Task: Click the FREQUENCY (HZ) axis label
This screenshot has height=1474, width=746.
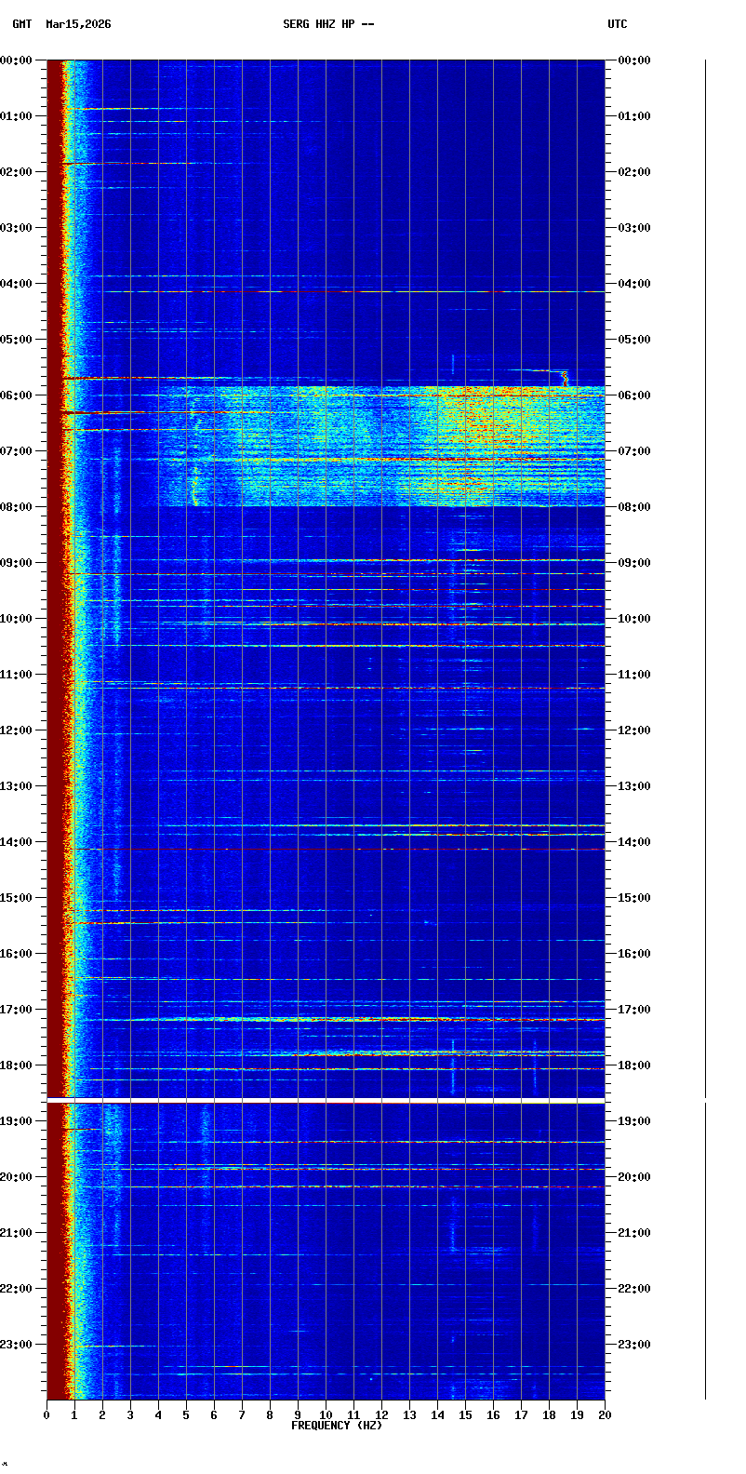Action: point(337,1426)
